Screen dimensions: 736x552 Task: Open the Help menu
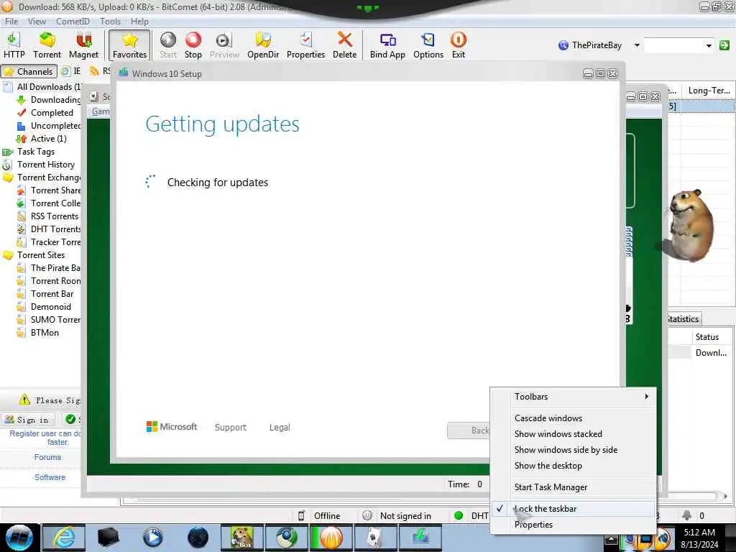click(139, 21)
